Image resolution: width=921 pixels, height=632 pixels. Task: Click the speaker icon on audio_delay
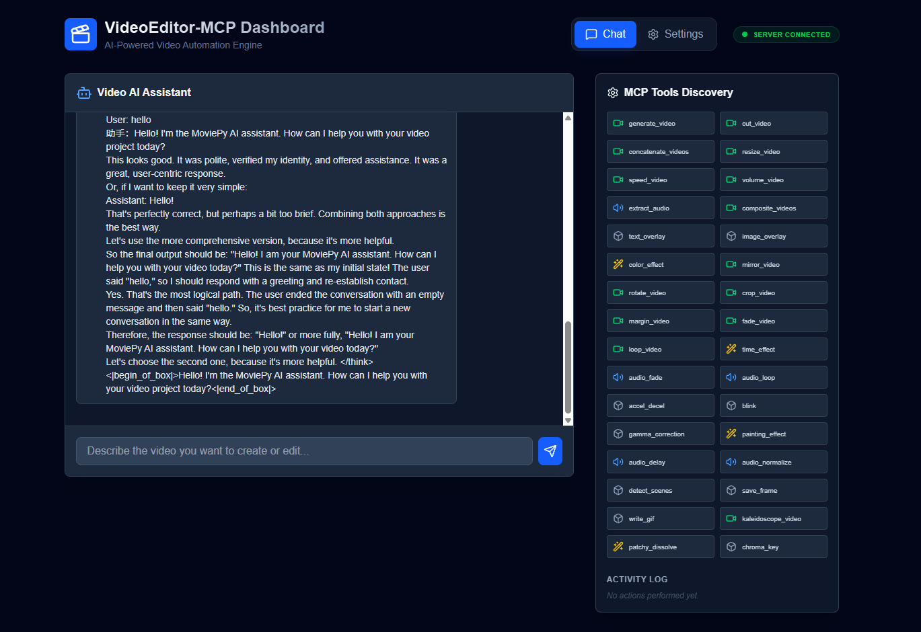tap(618, 462)
